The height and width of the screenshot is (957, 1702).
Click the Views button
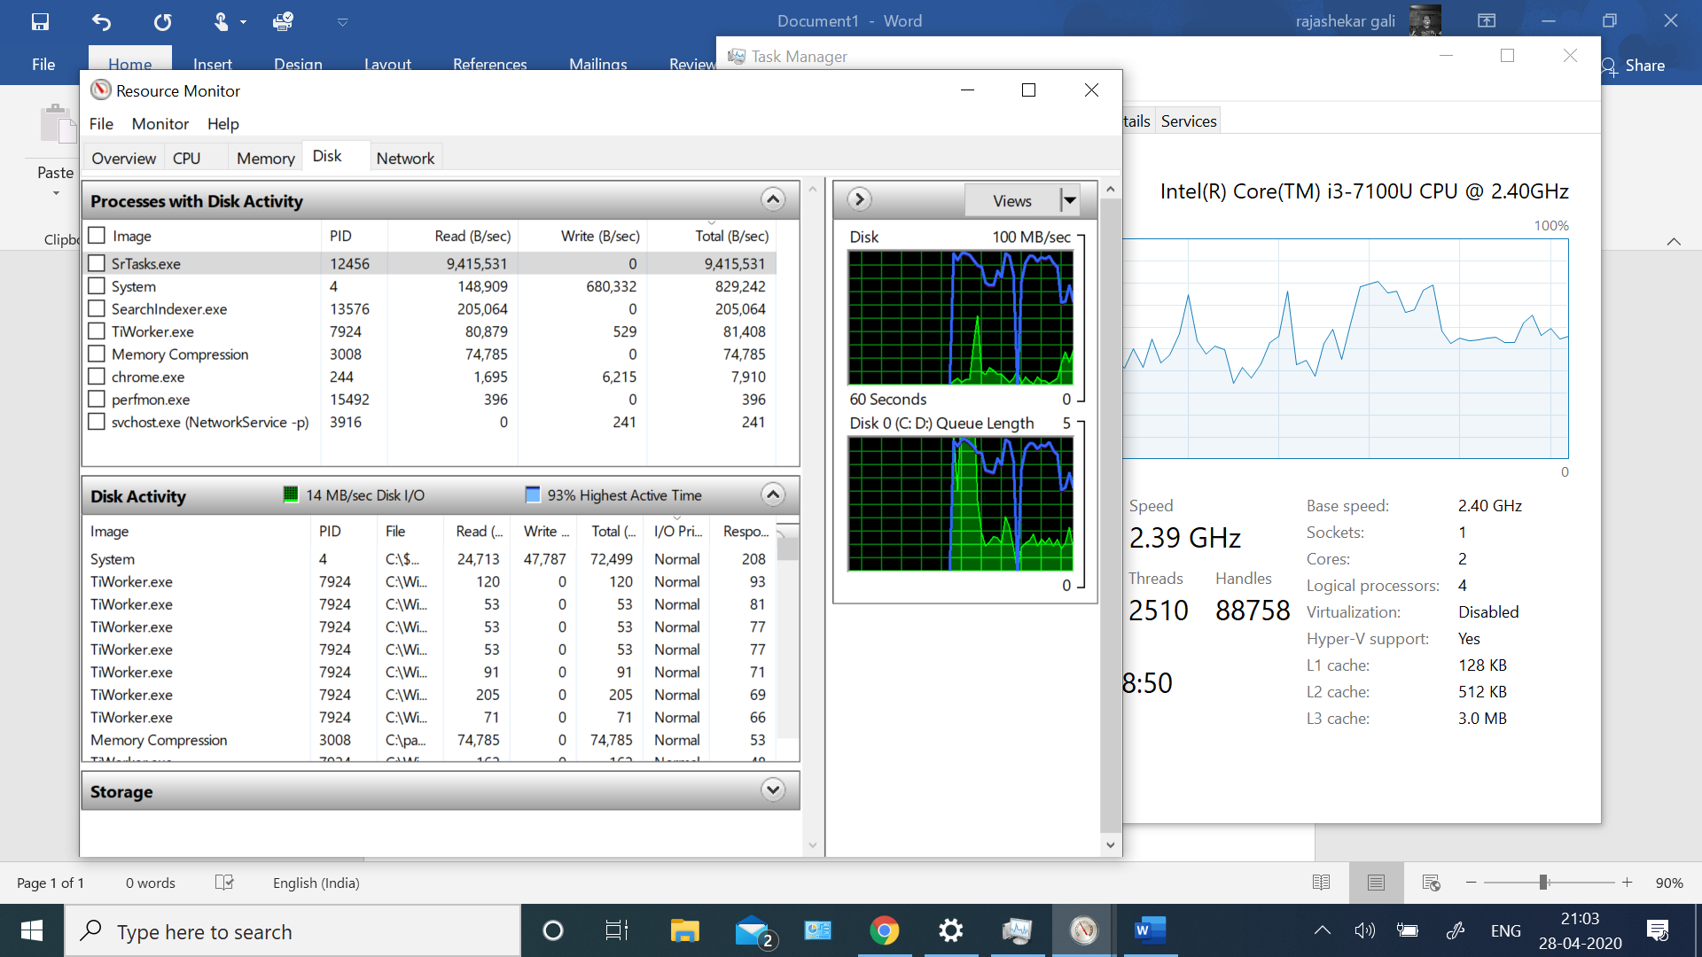(1012, 201)
